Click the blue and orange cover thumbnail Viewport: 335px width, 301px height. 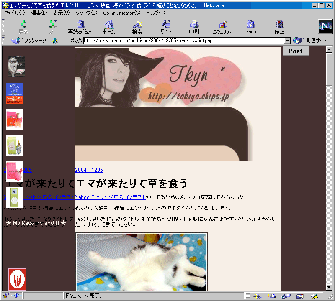[x=14, y=94]
